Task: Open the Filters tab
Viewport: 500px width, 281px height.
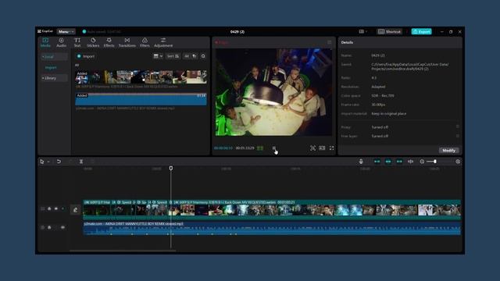Action: tap(145, 42)
